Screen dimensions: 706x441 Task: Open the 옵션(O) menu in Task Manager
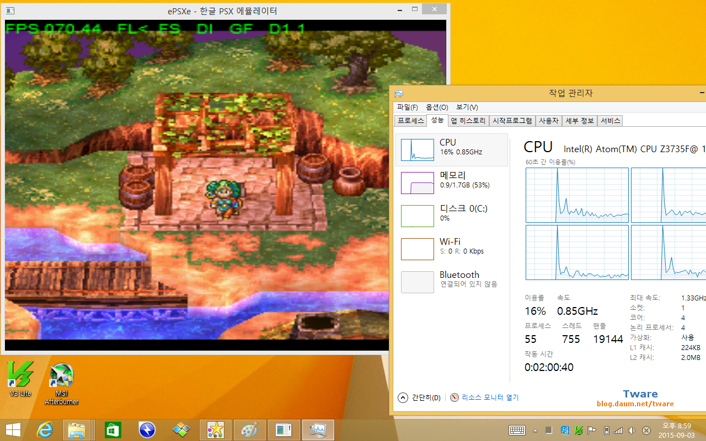437,107
